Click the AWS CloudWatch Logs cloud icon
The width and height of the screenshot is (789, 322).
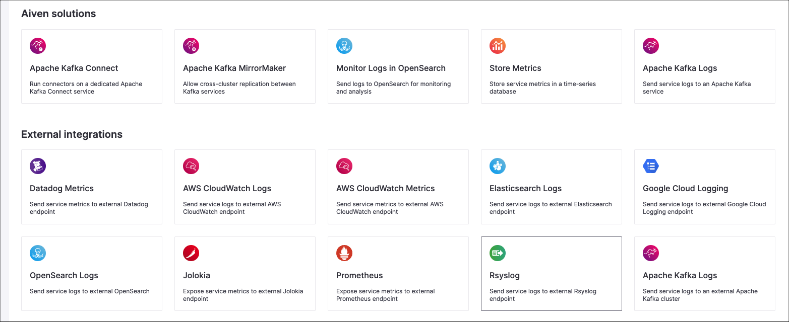191,166
